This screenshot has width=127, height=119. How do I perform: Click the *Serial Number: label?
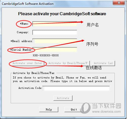coord(21,50)
